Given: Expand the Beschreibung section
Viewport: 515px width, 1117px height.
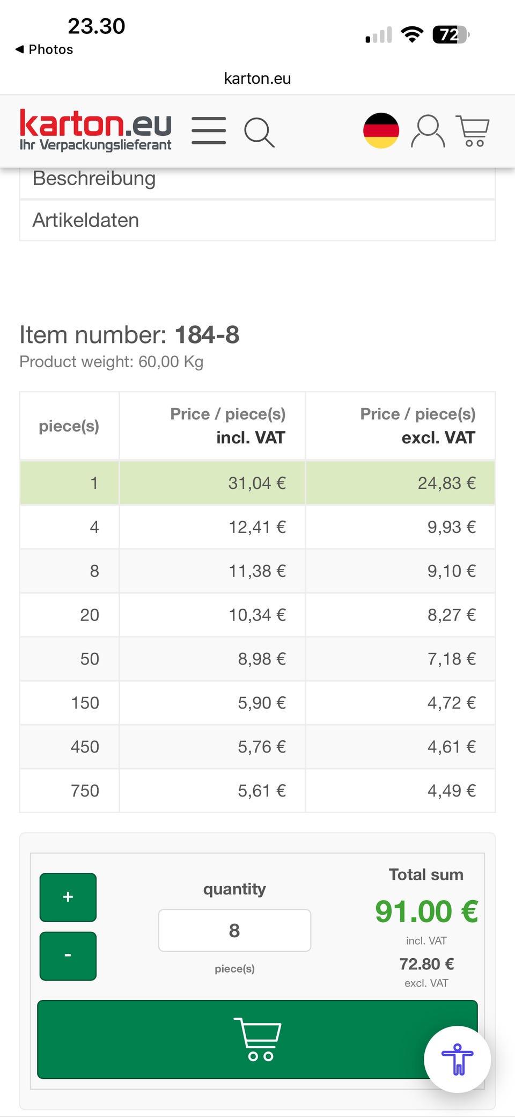Looking at the screenshot, I should (257, 179).
